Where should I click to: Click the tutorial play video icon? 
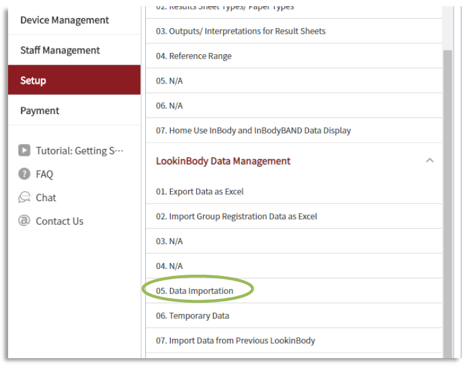coord(24,150)
